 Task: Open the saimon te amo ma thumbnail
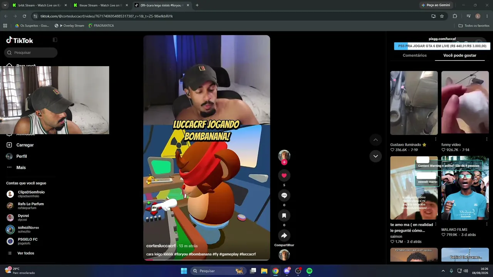pyautogui.click(x=414, y=188)
